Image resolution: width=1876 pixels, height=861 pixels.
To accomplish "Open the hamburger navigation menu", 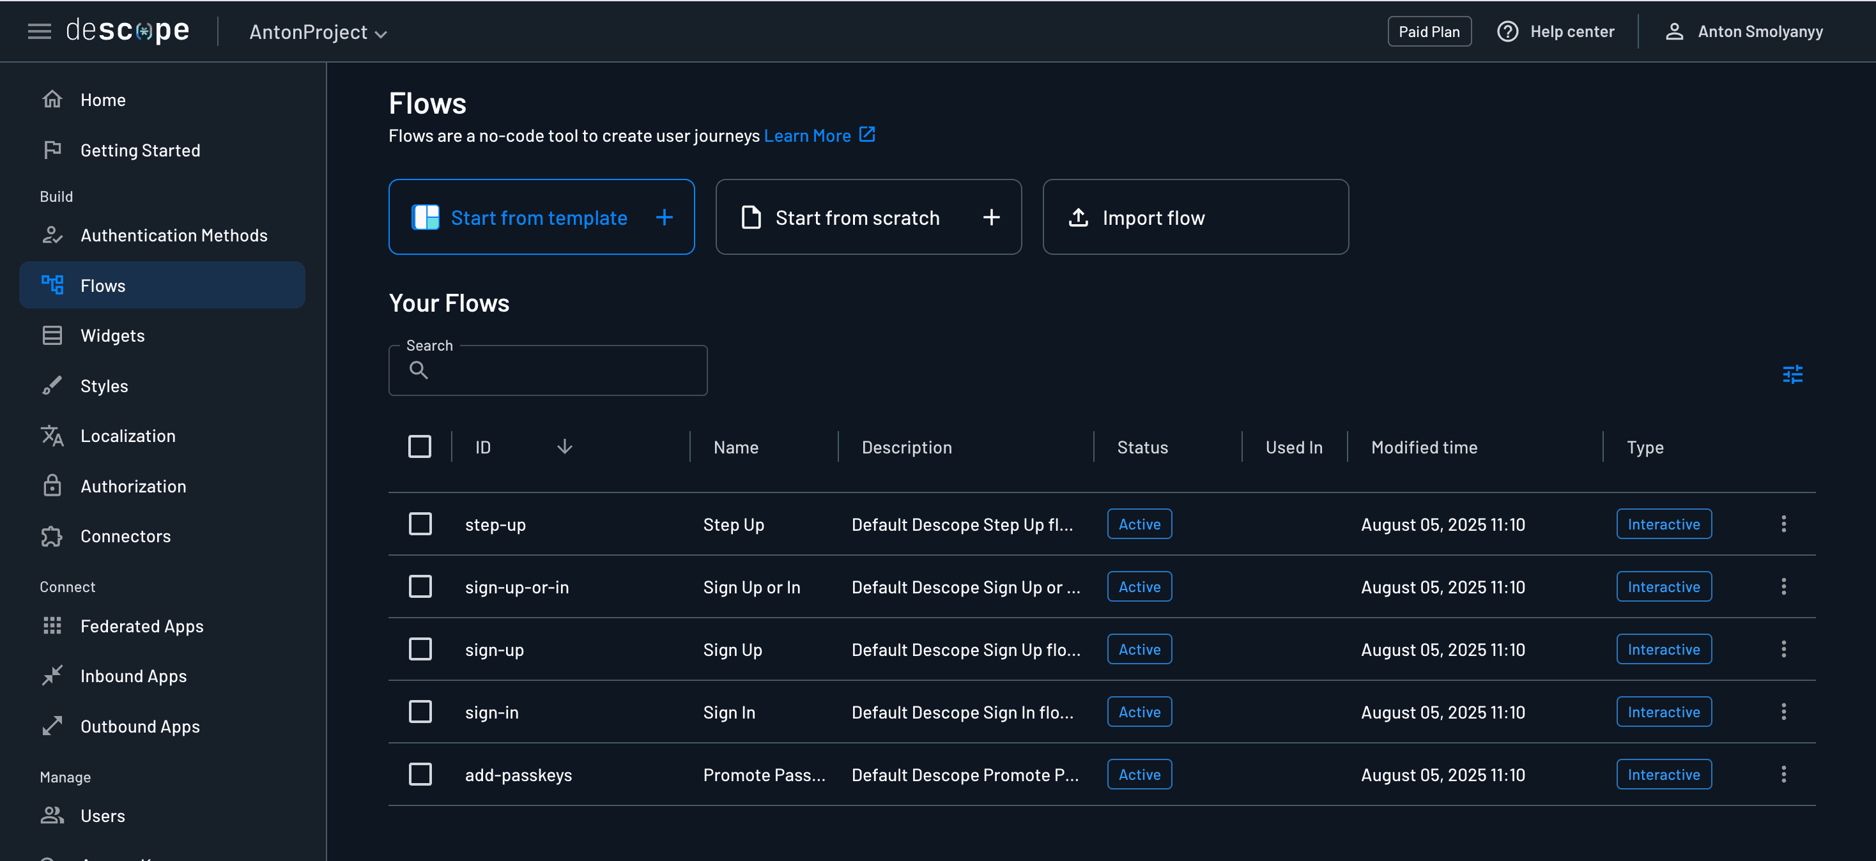I will coord(38,31).
